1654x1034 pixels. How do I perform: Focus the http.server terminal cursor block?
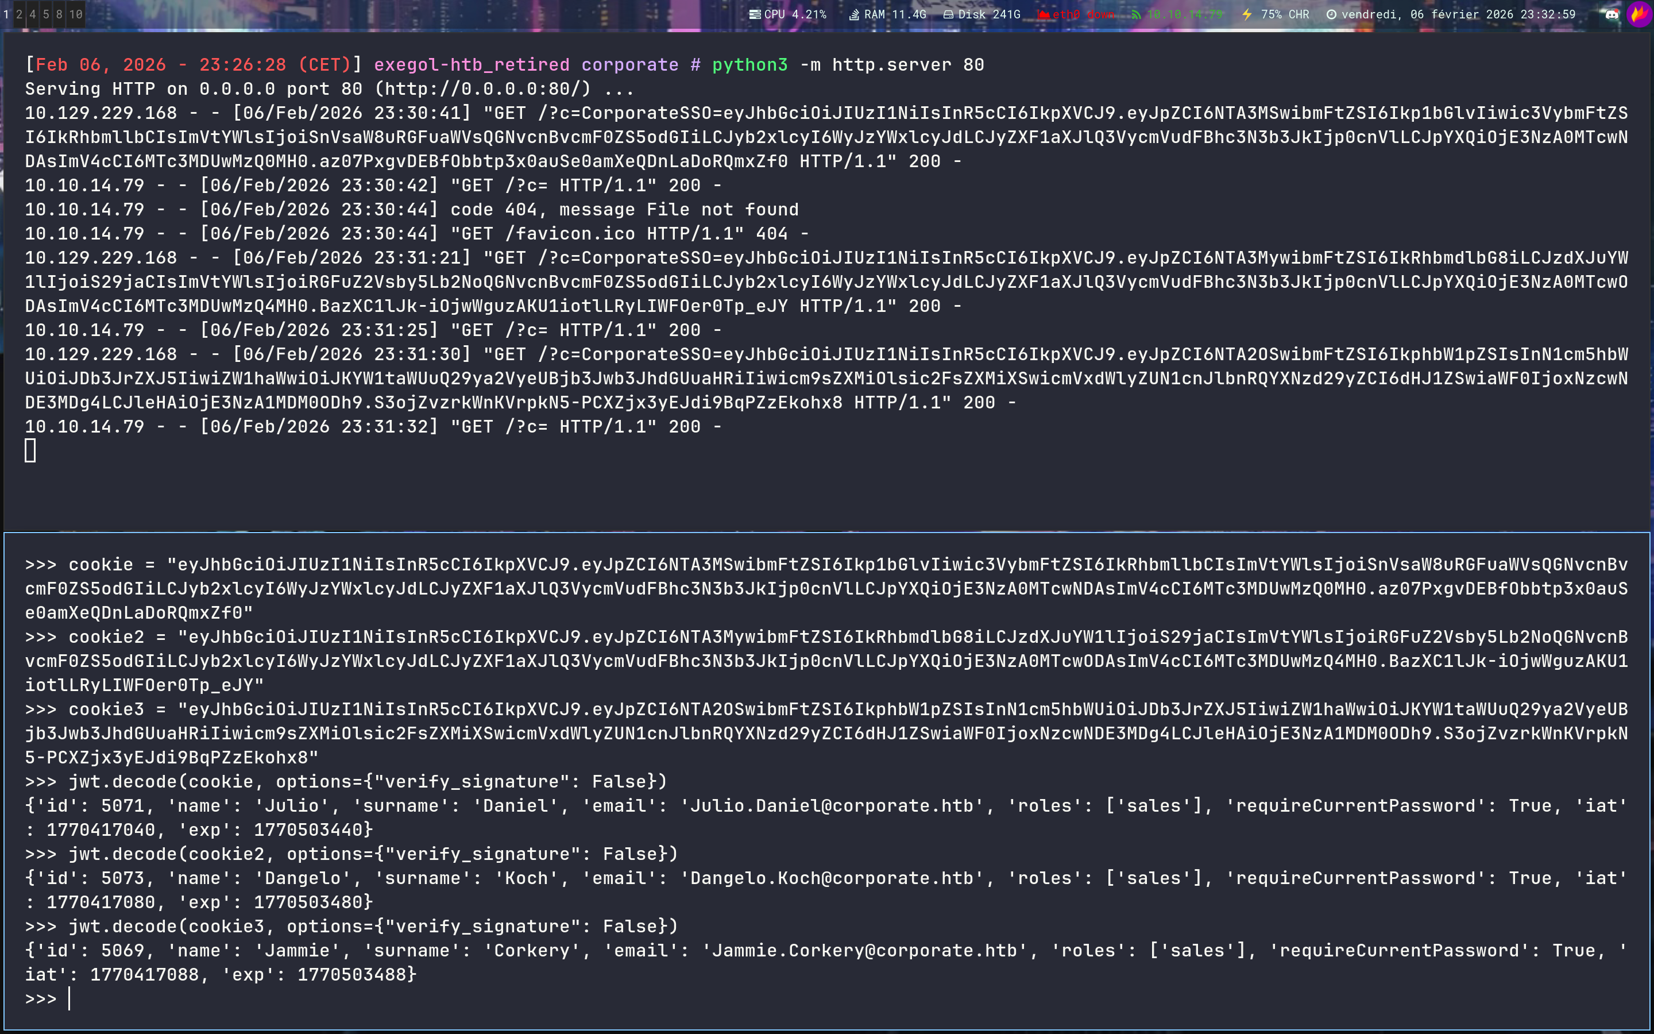pos(30,451)
